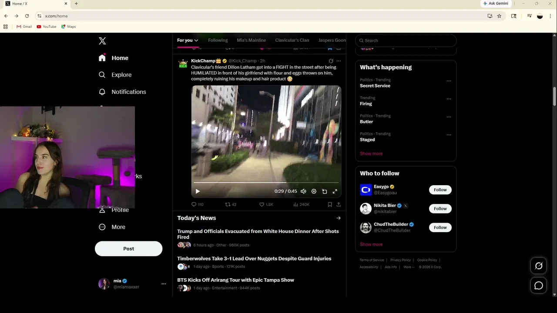The height and width of the screenshot is (313, 557).
Task: Open the YouTube bookmark
Action: click(x=47, y=27)
